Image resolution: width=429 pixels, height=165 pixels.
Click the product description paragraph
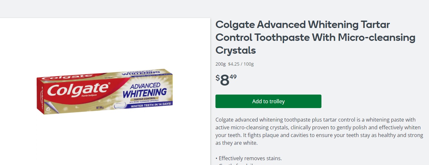click(319, 131)
